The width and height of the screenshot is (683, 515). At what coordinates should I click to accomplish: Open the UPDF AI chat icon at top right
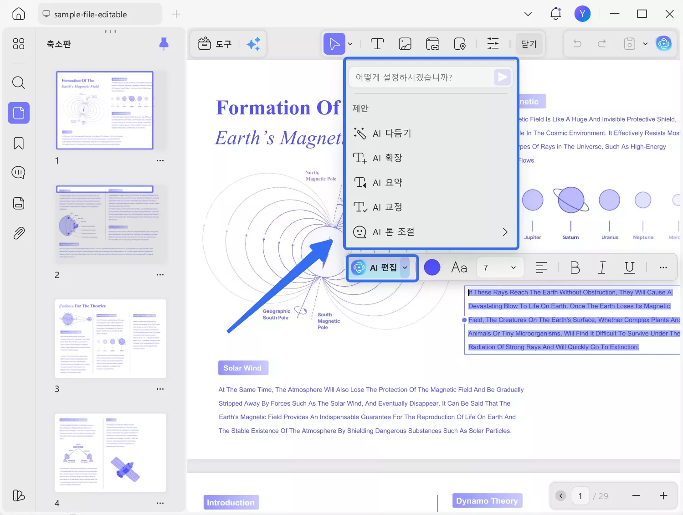click(x=664, y=44)
